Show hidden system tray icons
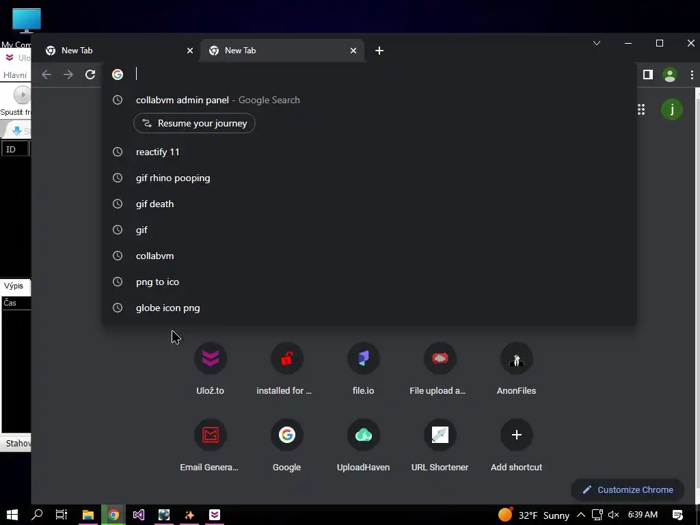 click(581, 515)
